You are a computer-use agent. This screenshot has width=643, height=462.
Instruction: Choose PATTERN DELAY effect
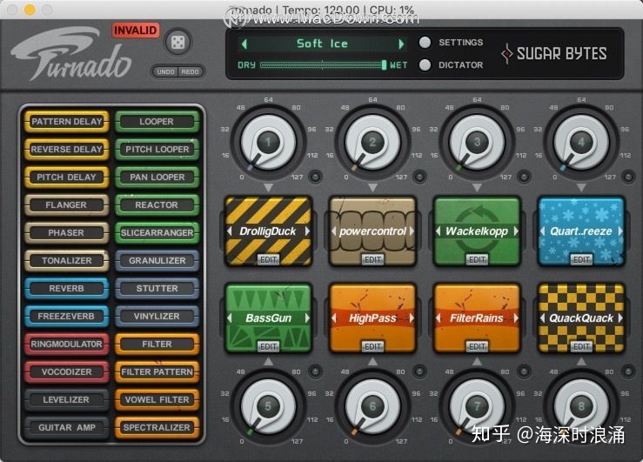click(x=67, y=122)
